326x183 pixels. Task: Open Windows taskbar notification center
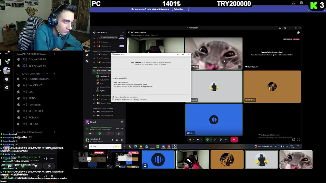click(x=298, y=146)
